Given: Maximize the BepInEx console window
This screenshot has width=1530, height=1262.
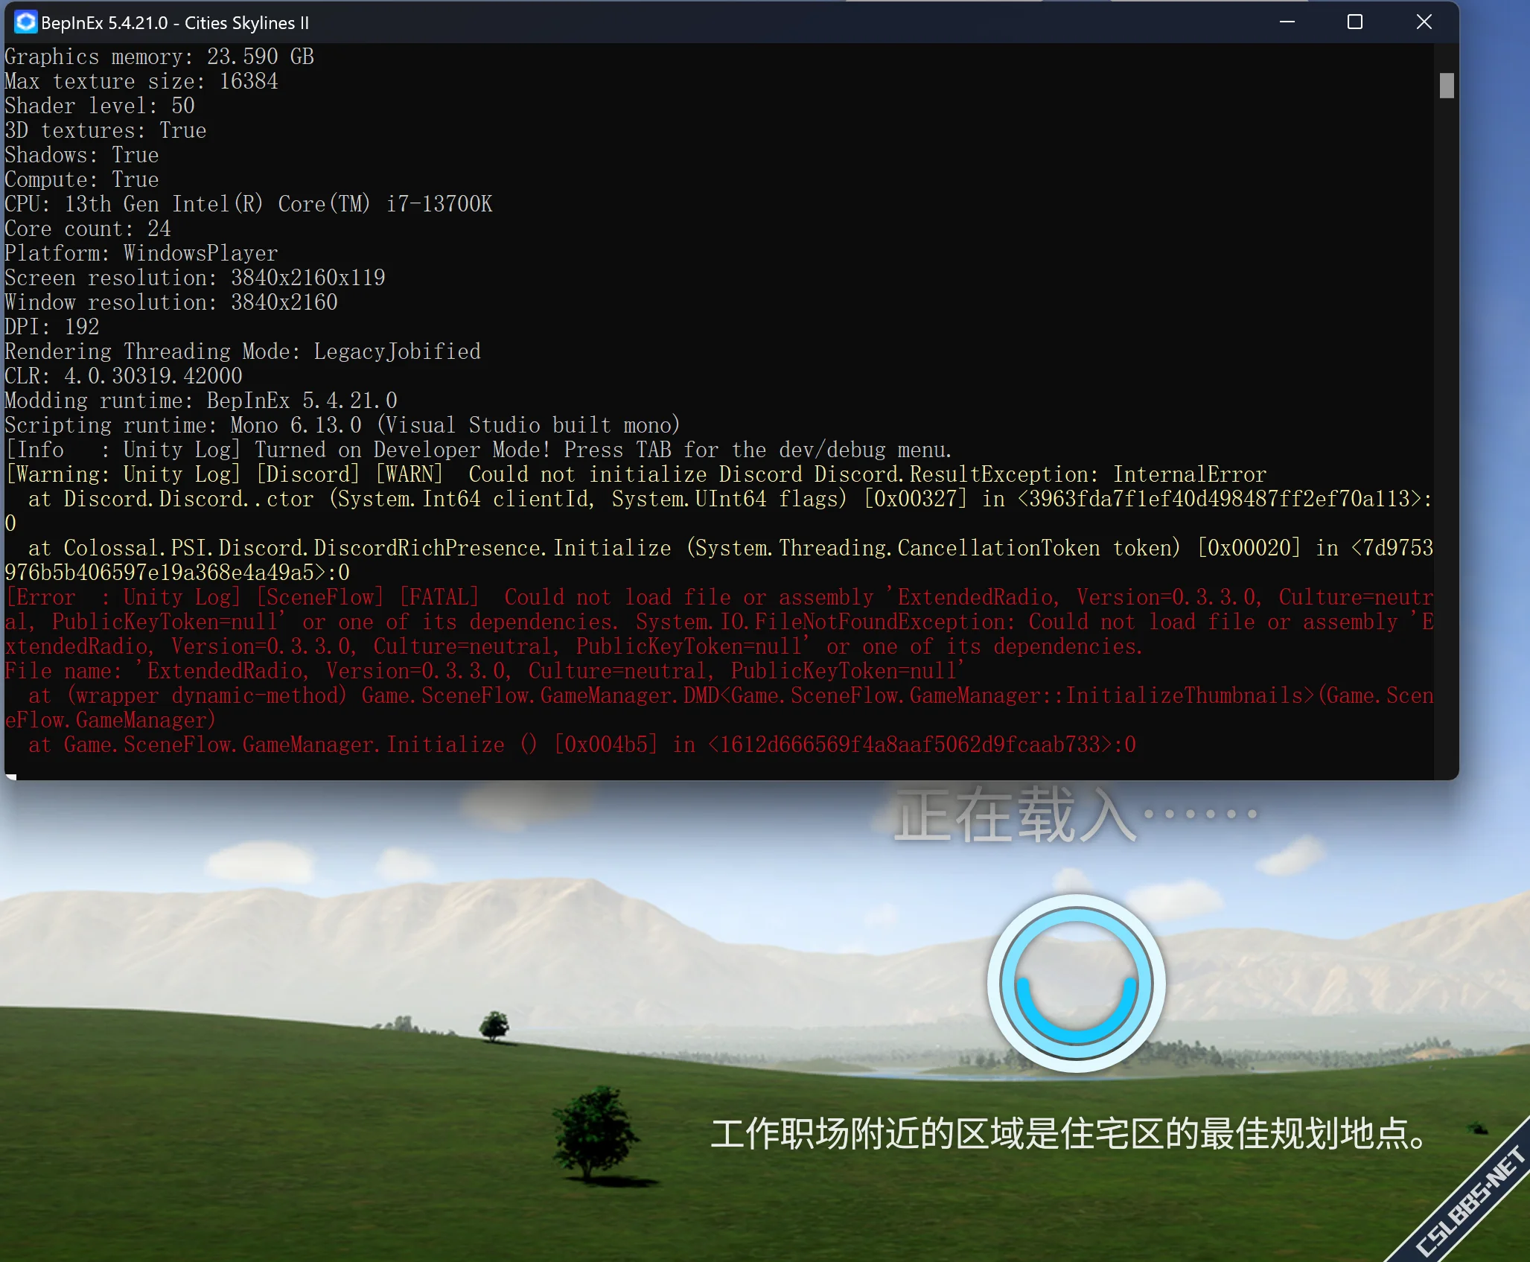Looking at the screenshot, I should 1355,22.
